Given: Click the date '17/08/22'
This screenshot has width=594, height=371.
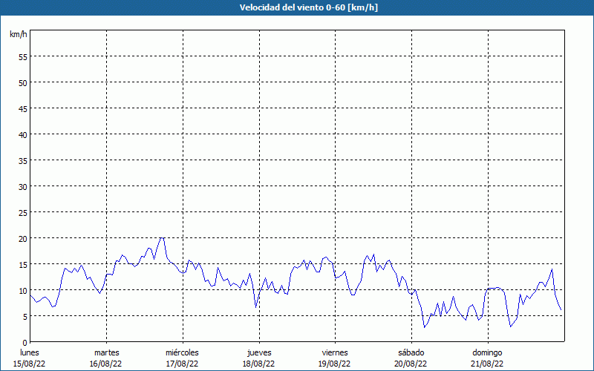Looking at the screenshot, I should click(182, 364).
